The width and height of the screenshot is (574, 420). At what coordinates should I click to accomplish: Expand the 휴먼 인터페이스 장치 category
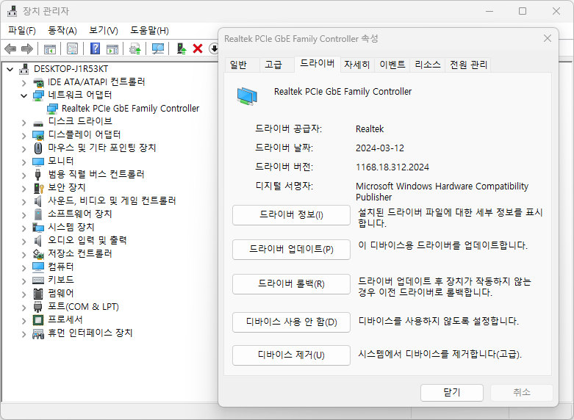[x=24, y=334]
